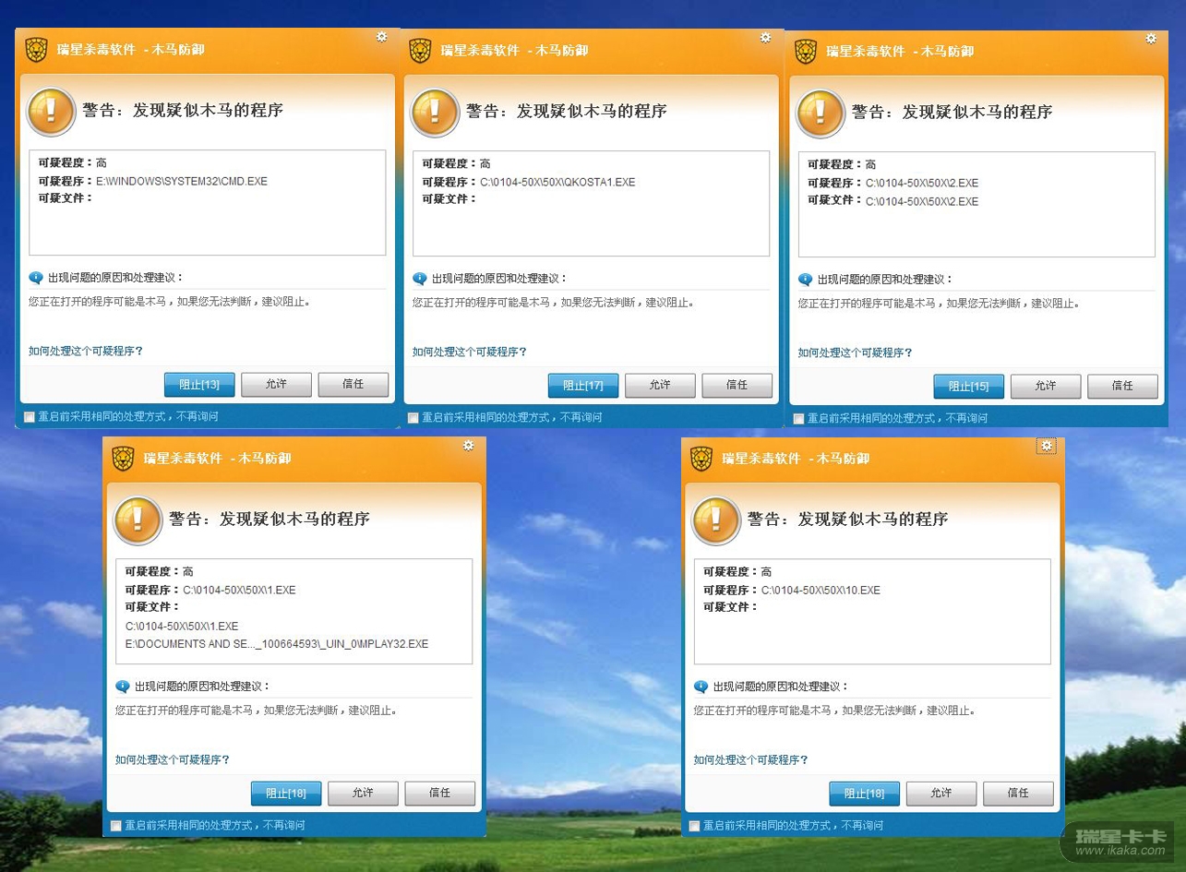
Task: Click the file path ending in MPLAY32.EXE
Action: click(277, 644)
